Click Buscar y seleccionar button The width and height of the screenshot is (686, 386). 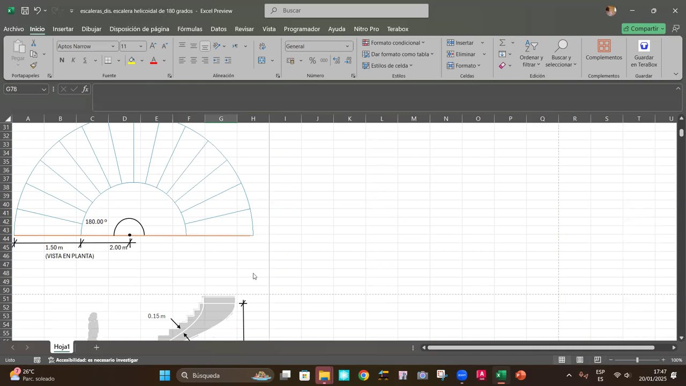(561, 54)
